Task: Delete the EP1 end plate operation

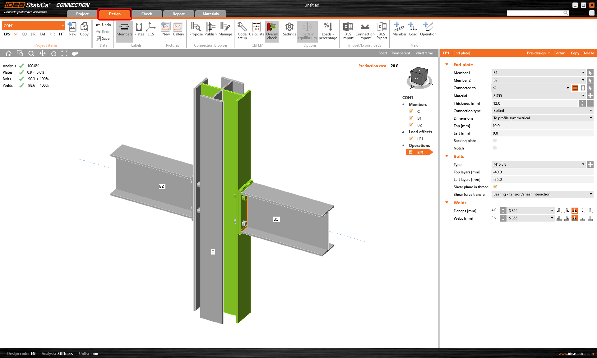Action: pyautogui.click(x=588, y=53)
